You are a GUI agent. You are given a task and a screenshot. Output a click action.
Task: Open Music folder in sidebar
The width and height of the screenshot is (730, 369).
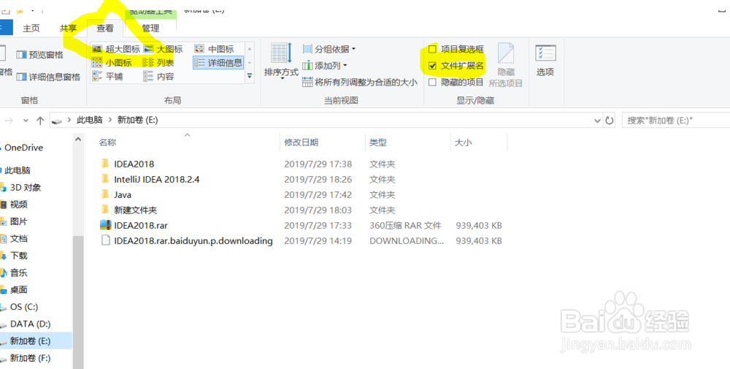[19, 273]
